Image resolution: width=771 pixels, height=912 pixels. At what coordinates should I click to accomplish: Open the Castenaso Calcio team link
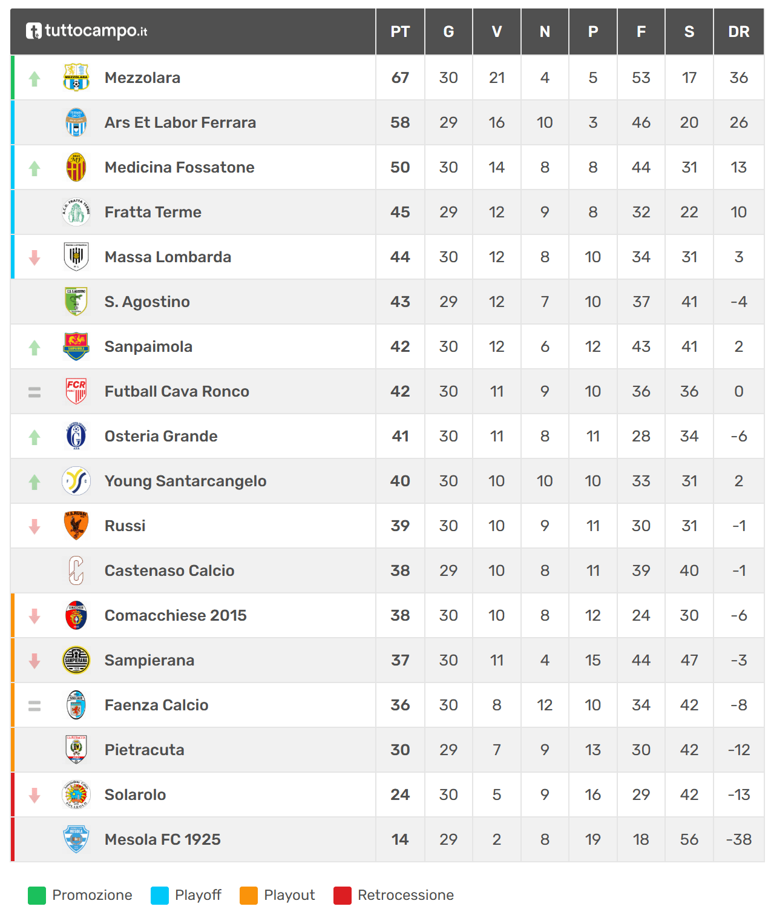tap(169, 570)
